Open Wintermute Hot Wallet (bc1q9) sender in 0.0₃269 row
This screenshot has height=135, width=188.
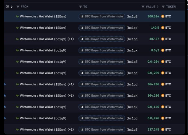coord(43,73)
